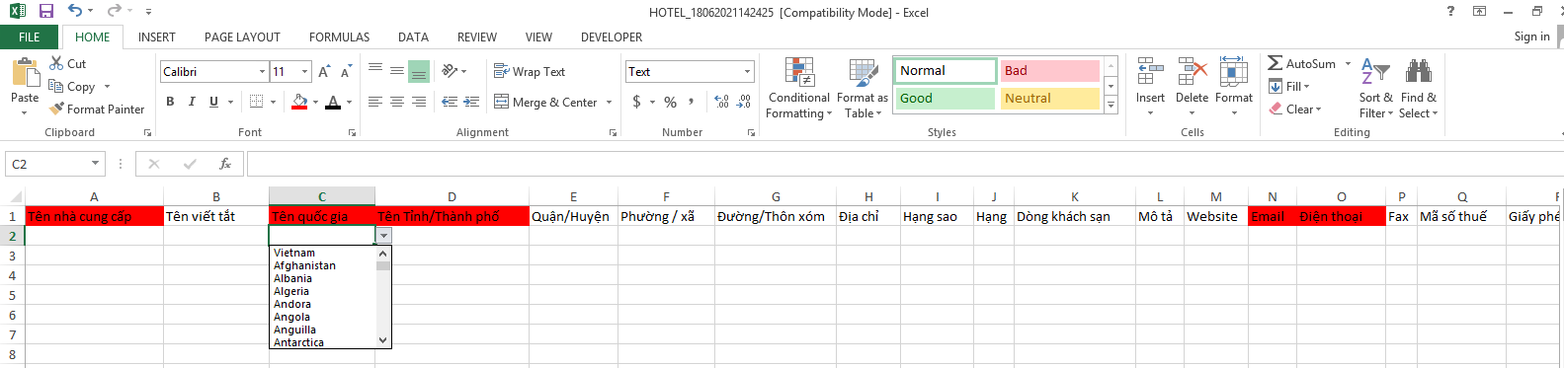Expand the font name Calibri dropdown

click(x=262, y=72)
